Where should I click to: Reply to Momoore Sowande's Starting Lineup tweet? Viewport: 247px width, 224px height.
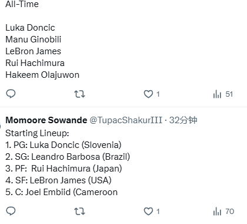coord(11,211)
